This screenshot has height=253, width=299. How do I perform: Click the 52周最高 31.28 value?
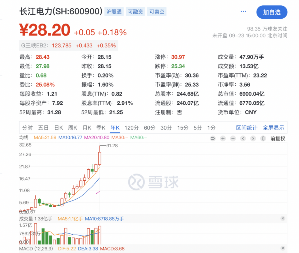[x=54, y=112]
